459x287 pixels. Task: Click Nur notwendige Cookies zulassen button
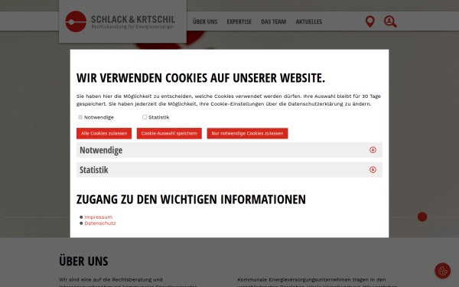247,133
